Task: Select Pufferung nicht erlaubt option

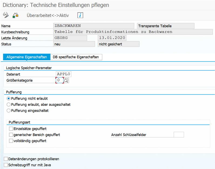Action: 8,99
